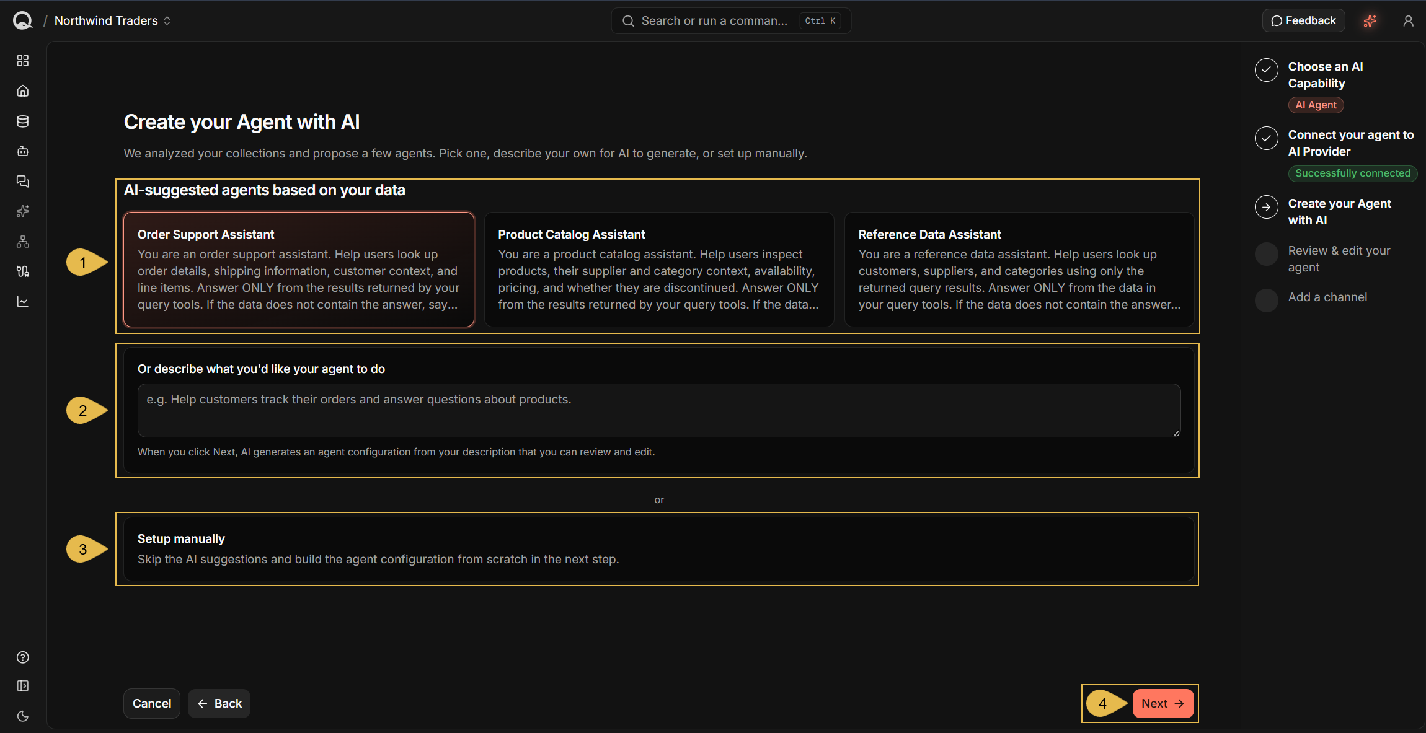This screenshot has width=1426, height=733.
Task: Open Connect your agent to AI Provider step
Action: pyautogui.click(x=1351, y=143)
